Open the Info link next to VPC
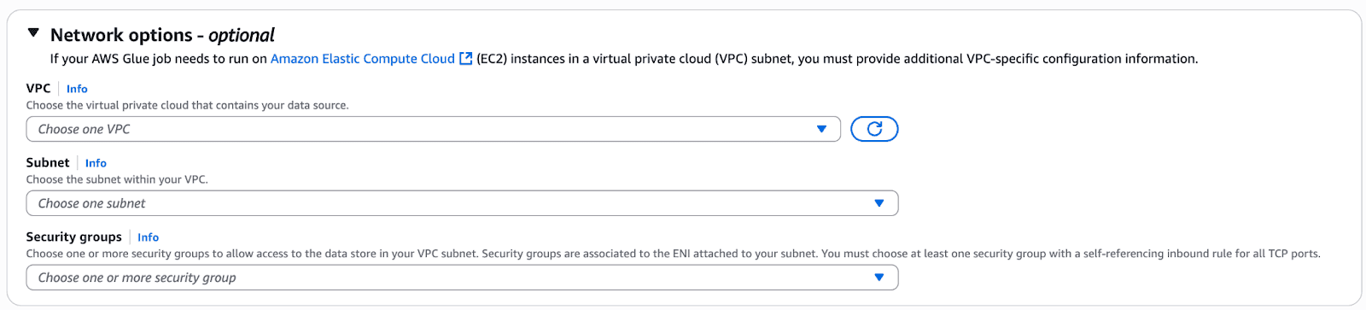This screenshot has width=1366, height=310. pos(77,89)
